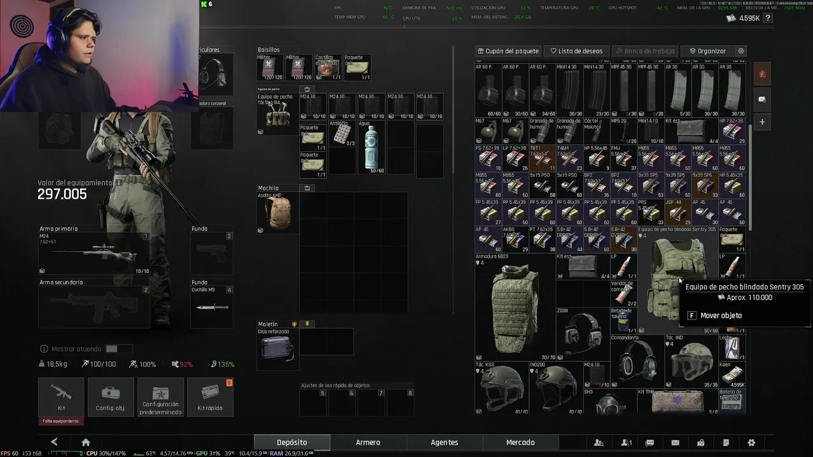Open Kit rápido button
Screen dimensions: 813x457
(x=210, y=397)
